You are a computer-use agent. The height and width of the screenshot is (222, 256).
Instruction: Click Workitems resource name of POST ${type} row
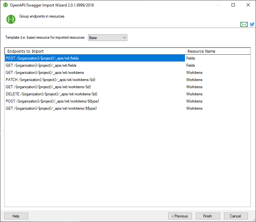pos(194,101)
